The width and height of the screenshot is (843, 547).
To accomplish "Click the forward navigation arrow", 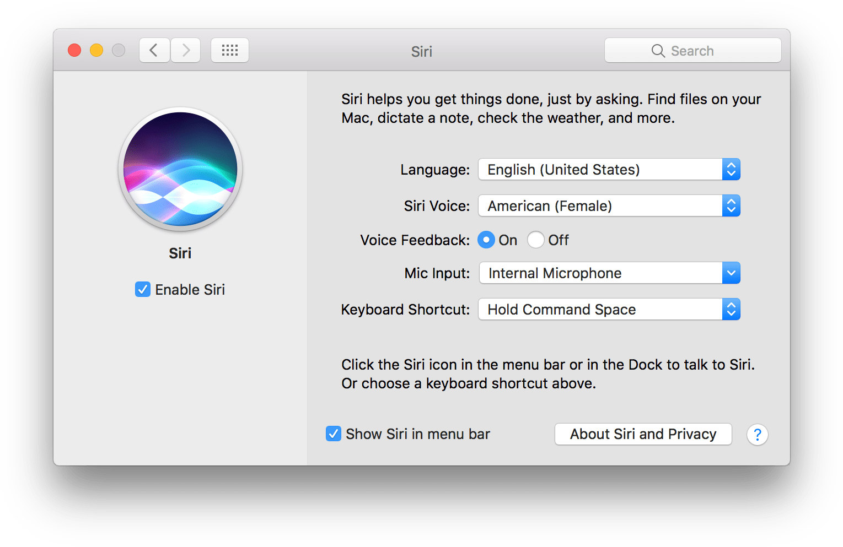I will [185, 50].
